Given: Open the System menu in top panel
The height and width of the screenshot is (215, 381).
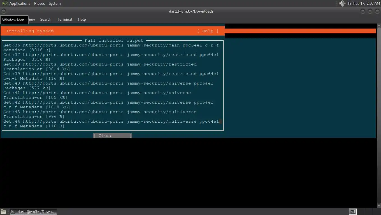Looking at the screenshot, I should coord(55,3).
